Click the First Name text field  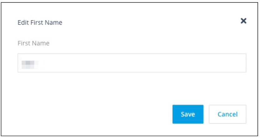(x=132, y=63)
